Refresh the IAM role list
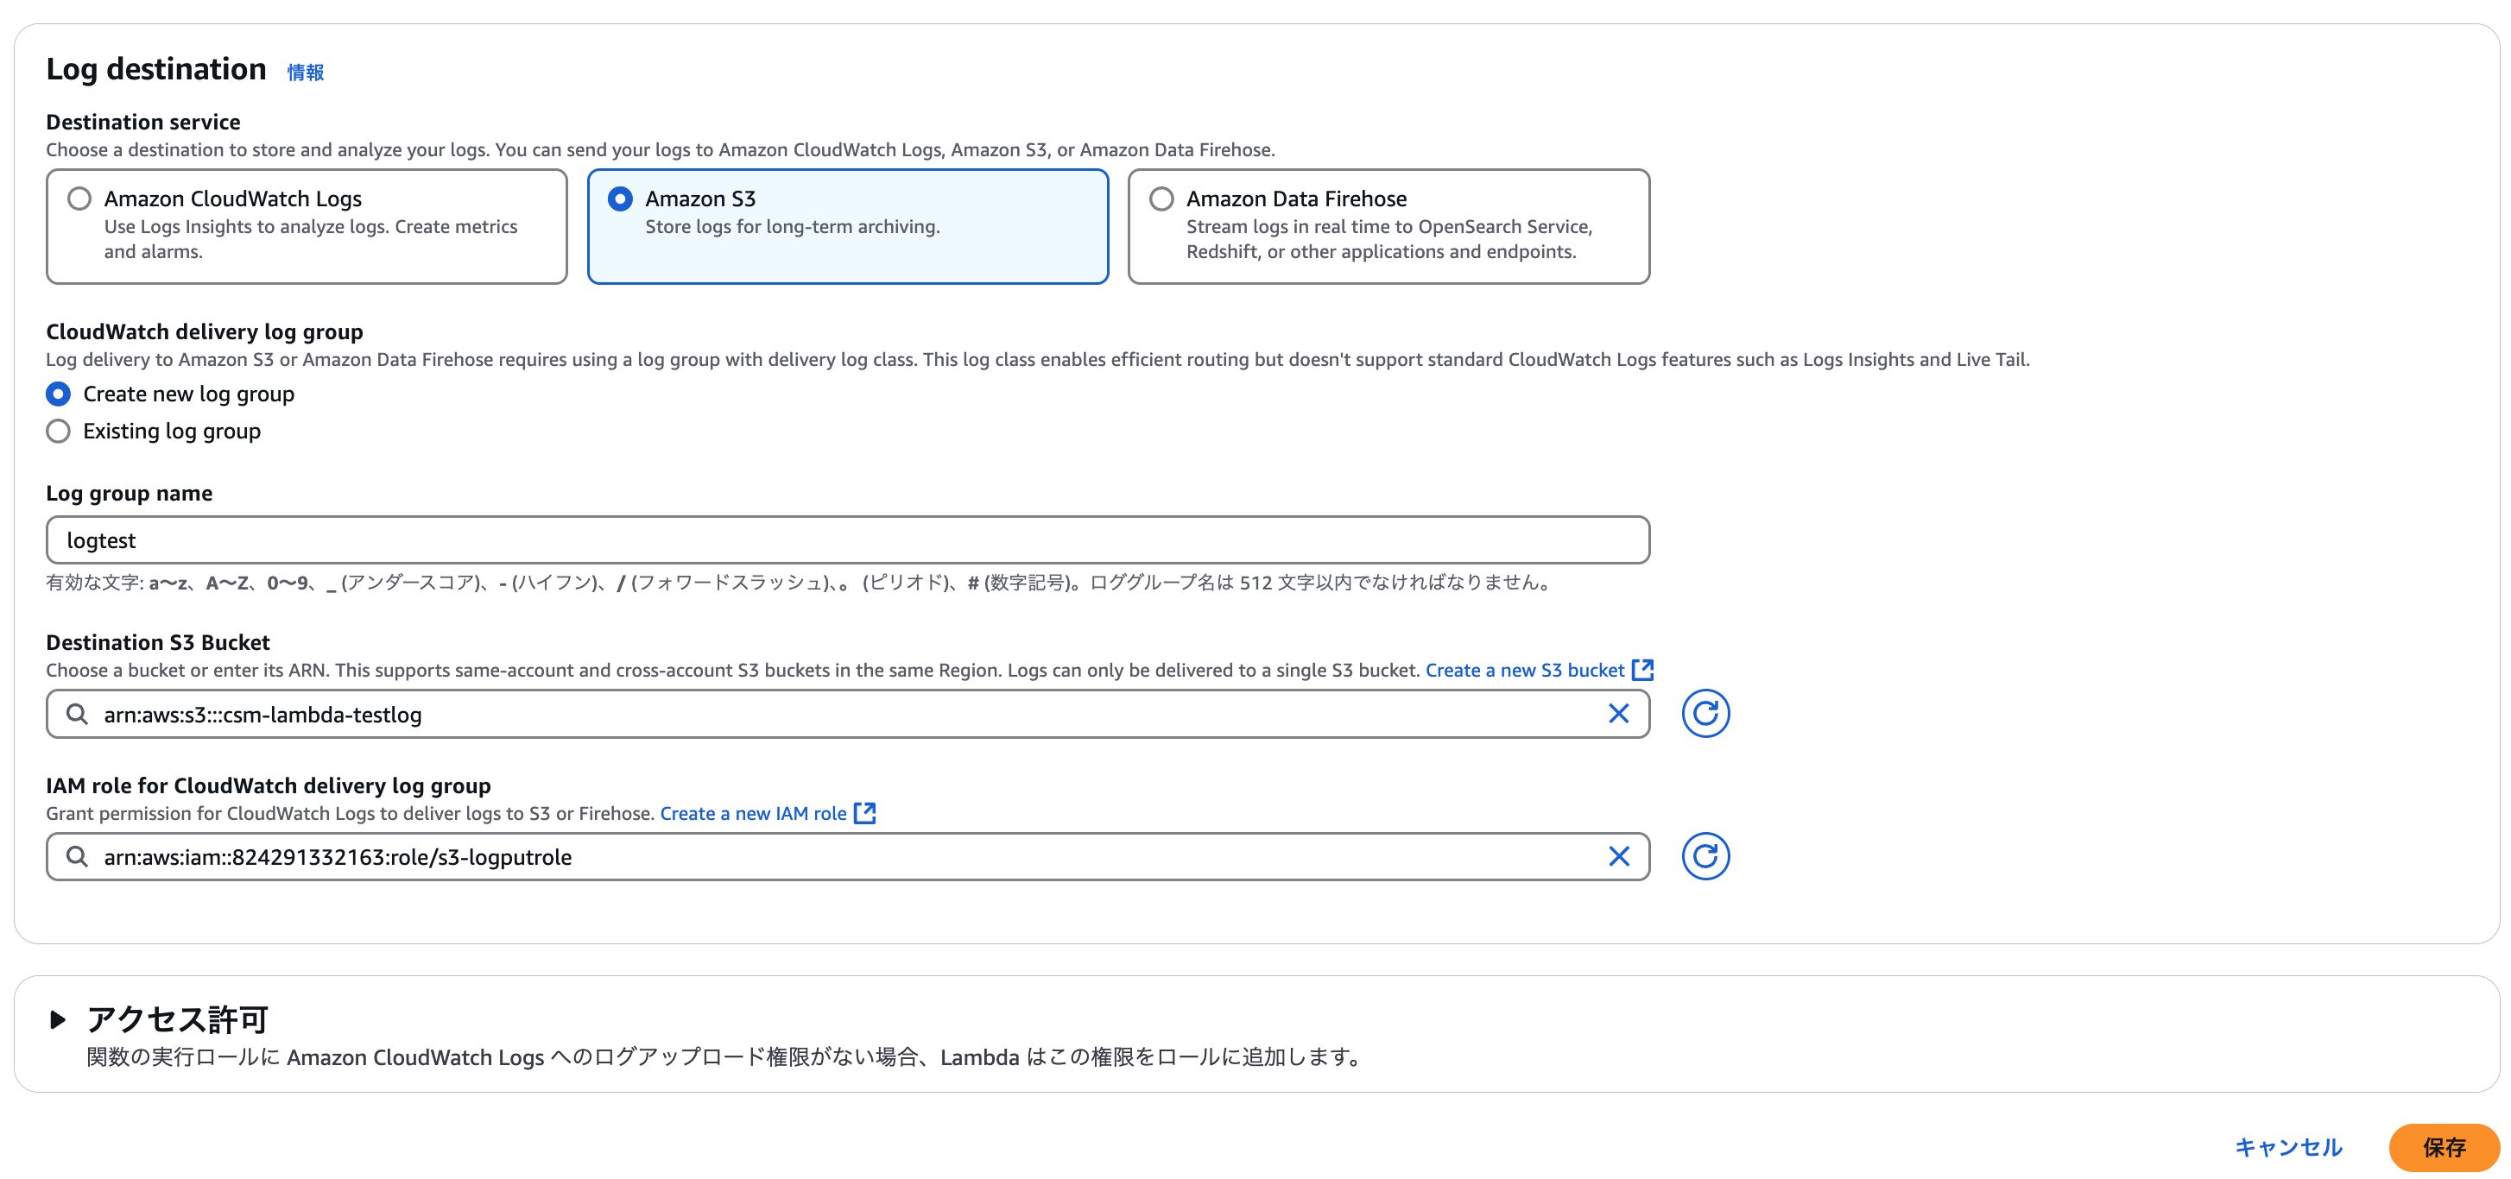2511x1179 pixels. coord(1705,856)
